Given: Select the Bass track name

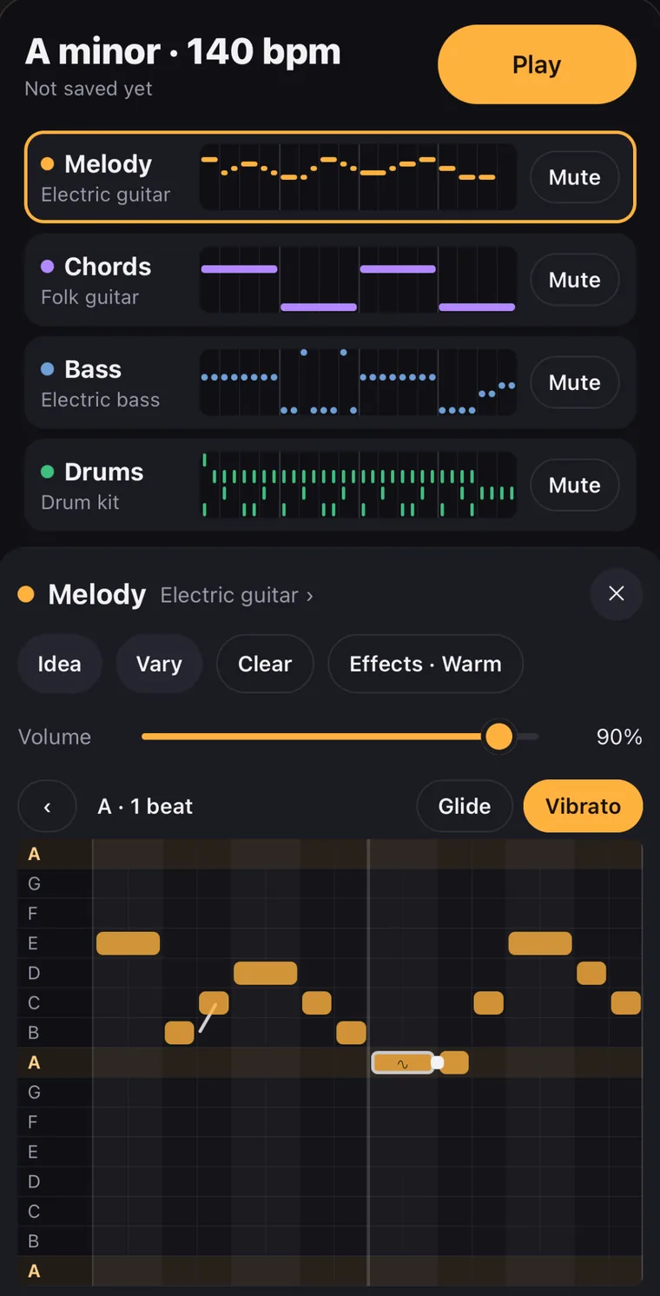Looking at the screenshot, I should [93, 369].
